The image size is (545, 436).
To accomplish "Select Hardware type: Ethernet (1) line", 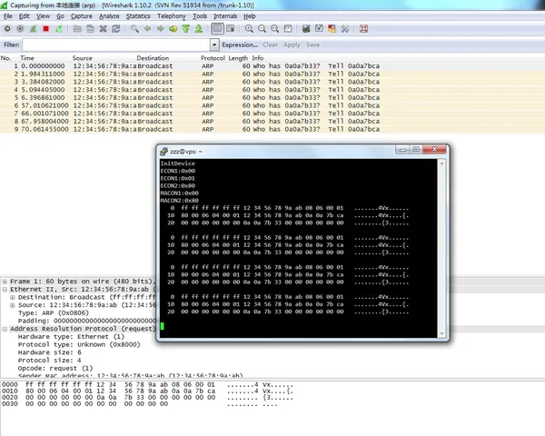I will point(71,337).
